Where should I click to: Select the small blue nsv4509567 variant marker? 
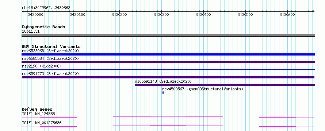tap(163, 93)
